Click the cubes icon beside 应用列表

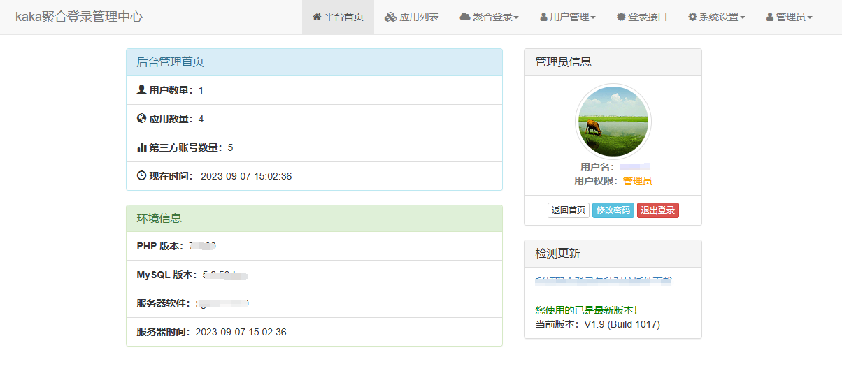390,17
